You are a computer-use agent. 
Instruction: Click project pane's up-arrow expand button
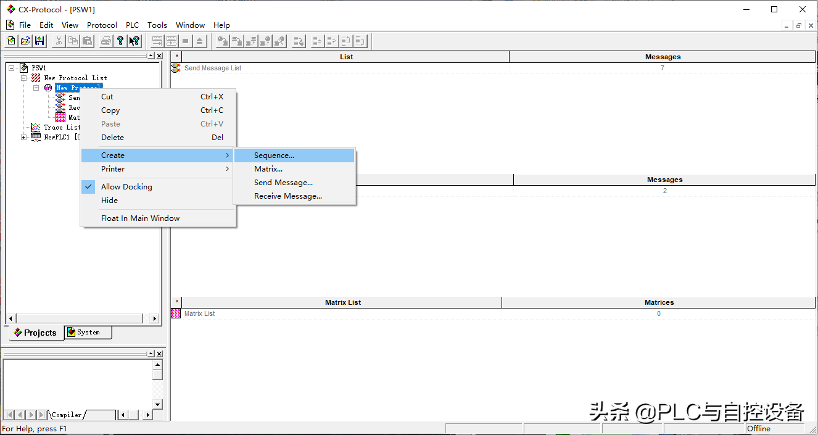coord(151,56)
